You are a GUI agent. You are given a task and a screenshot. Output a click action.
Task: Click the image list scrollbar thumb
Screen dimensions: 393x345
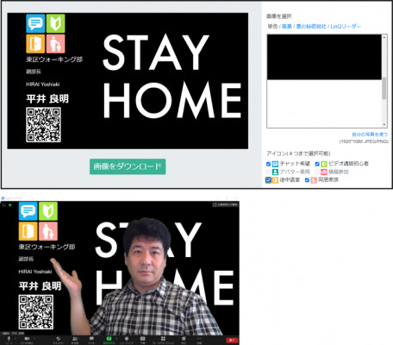(384, 88)
